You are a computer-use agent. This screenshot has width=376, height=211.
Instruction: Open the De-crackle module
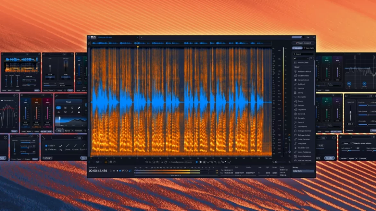(x=300, y=97)
